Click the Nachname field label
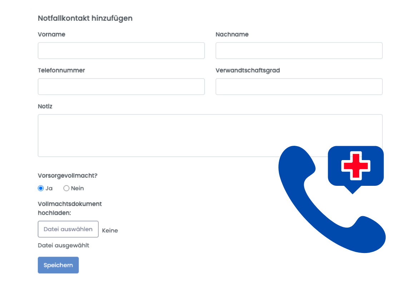This screenshot has width=416, height=283. pos(232,34)
